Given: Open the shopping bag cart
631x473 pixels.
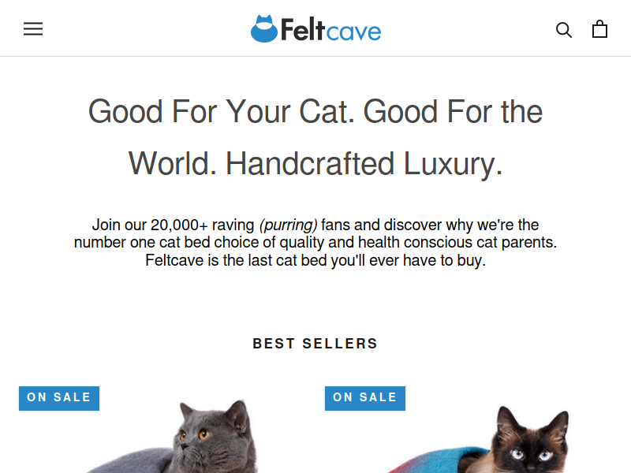Looking at the screenshot, I should point(599,29).
